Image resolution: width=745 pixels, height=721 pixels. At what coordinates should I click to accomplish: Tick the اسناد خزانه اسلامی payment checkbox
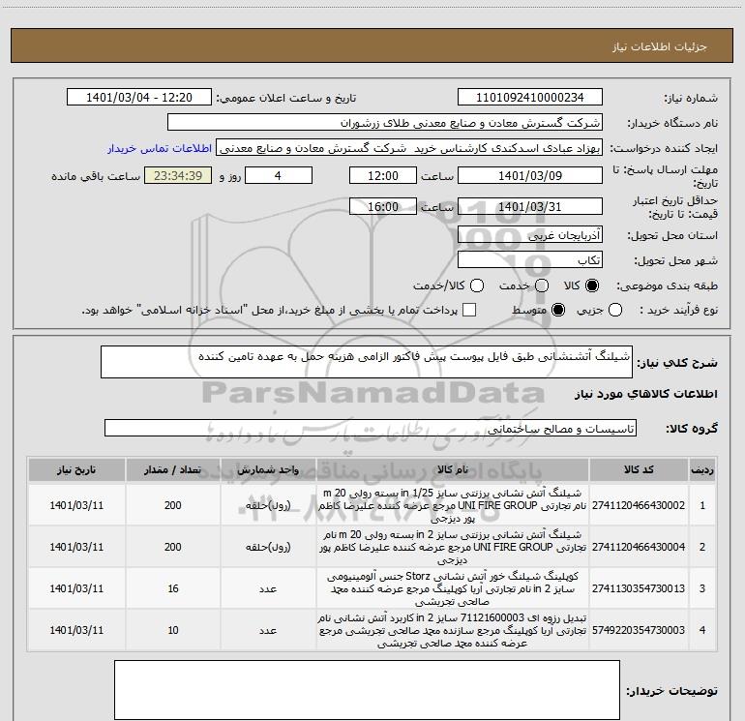(469, 311)
